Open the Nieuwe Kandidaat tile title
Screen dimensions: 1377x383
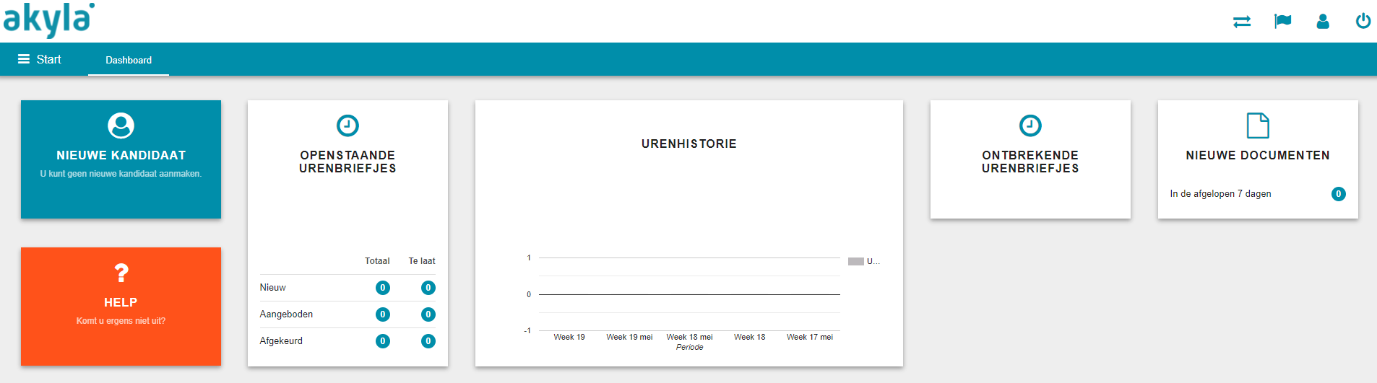pyautogui.click(x=121, y=155)
